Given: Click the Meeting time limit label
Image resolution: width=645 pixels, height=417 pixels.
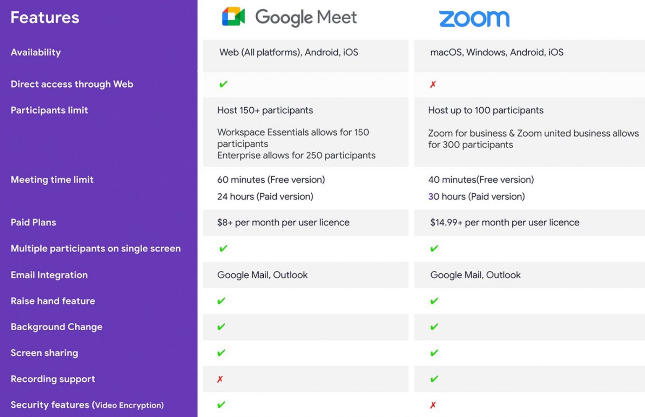Looking at the screenshot, I should click(x=52, y=180).
